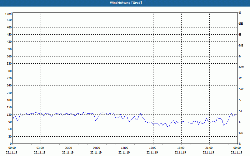Click the time label "03:00"
This screenshot has width=250, height=156.
click(40, 148)
